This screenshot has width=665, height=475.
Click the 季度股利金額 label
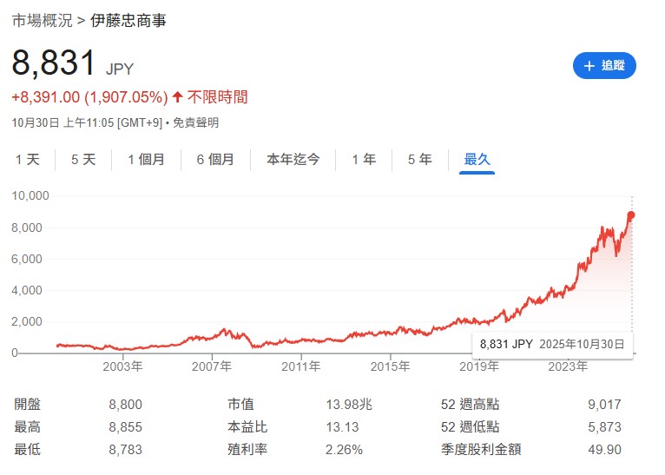click(481, 449)
